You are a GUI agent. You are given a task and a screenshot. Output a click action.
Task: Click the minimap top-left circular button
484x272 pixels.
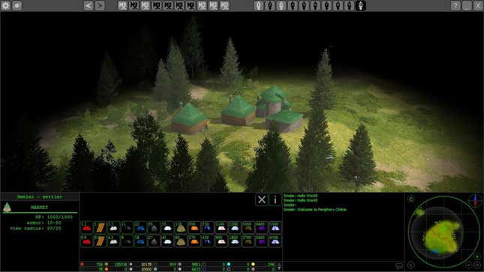[x=411, y=199]
